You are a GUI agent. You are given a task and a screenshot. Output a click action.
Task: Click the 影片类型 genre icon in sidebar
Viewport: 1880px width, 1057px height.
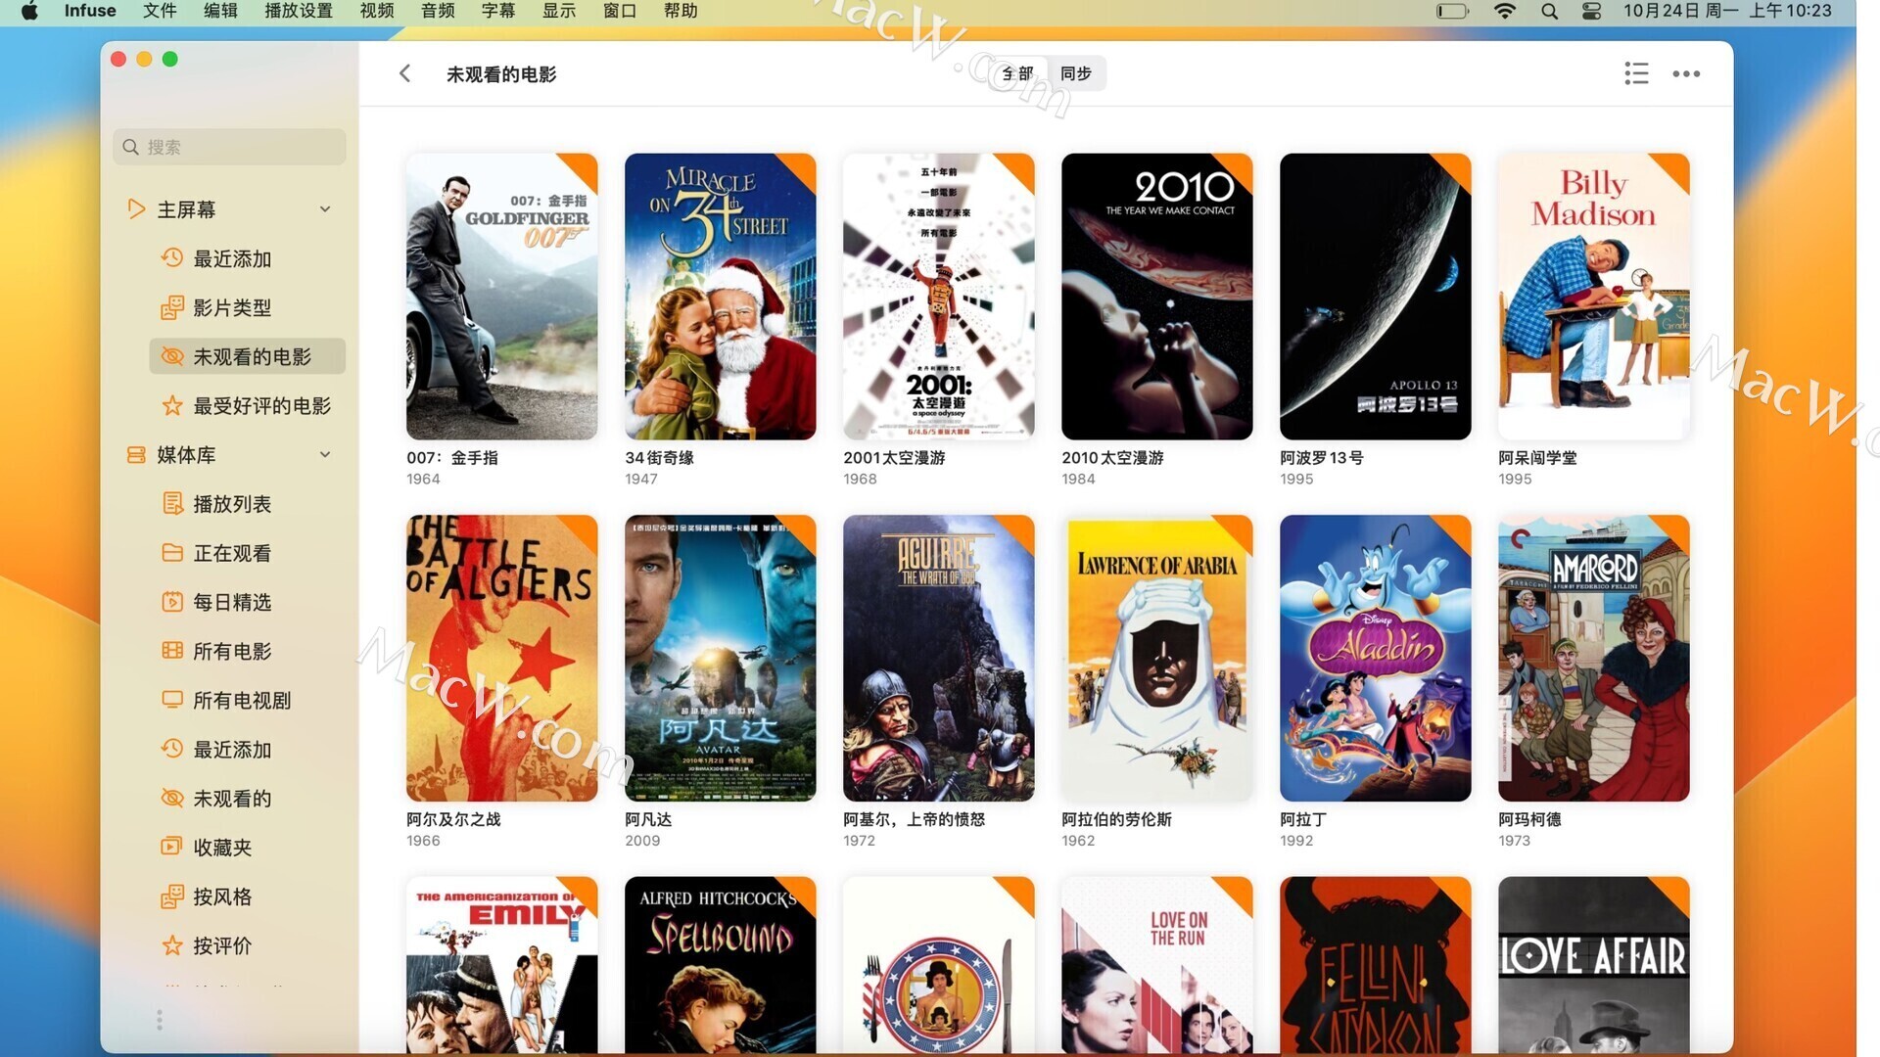(171, 307)
